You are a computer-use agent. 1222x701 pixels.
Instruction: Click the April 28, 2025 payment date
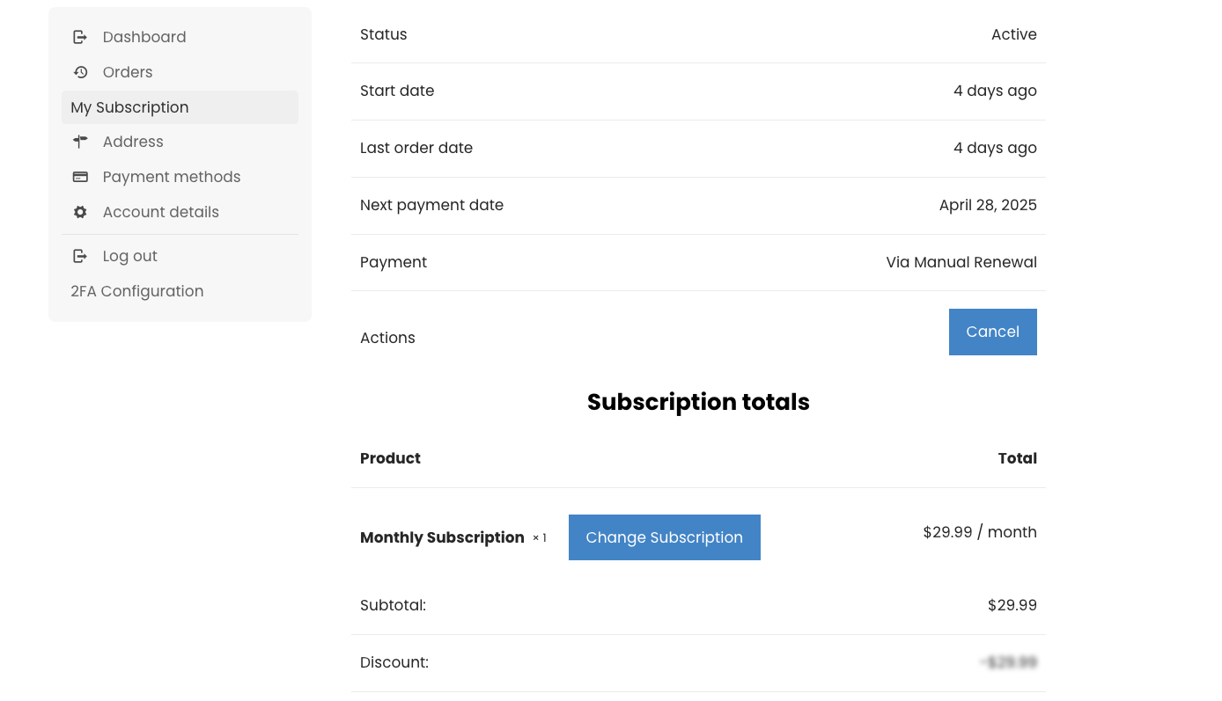point(988,205)
